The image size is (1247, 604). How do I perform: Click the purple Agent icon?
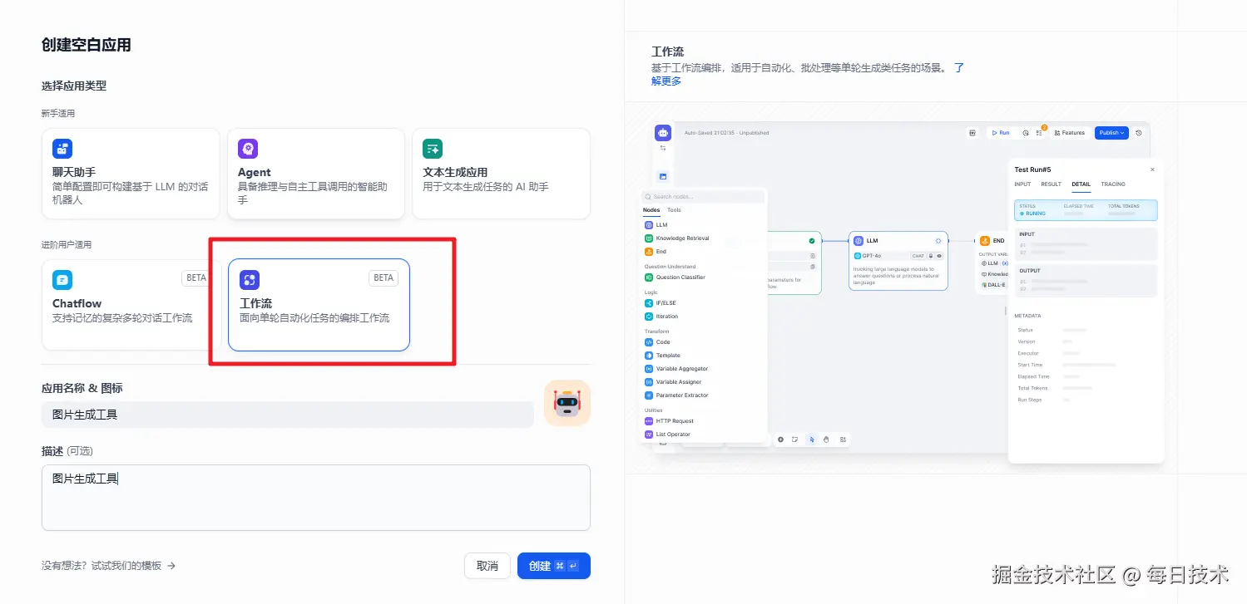(248, 149)
